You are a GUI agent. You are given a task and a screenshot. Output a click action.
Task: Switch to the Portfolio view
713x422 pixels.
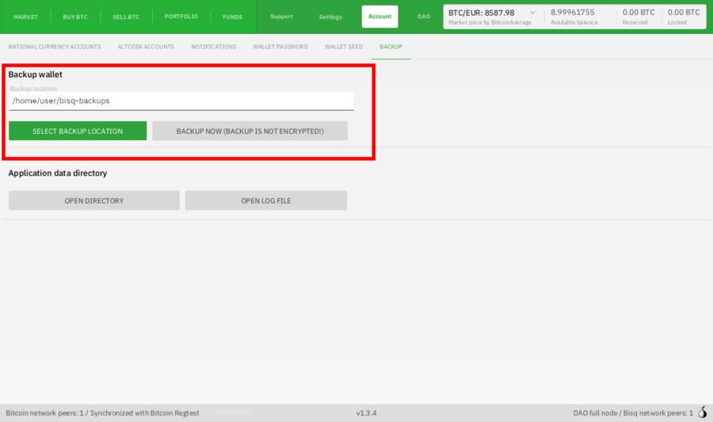181,17
